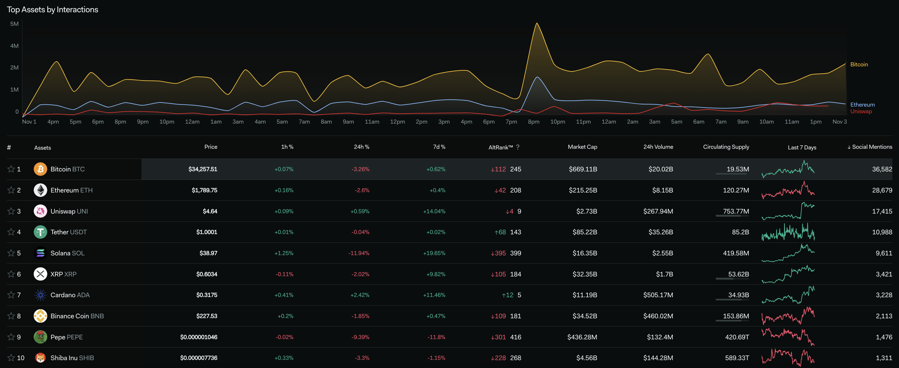Screen dimensions: 899x368
Task: Click the Ethereum legend label in chart
Action: click(862, 104)
